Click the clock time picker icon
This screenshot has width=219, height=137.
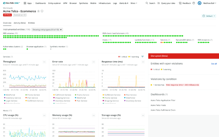[204, 16]
